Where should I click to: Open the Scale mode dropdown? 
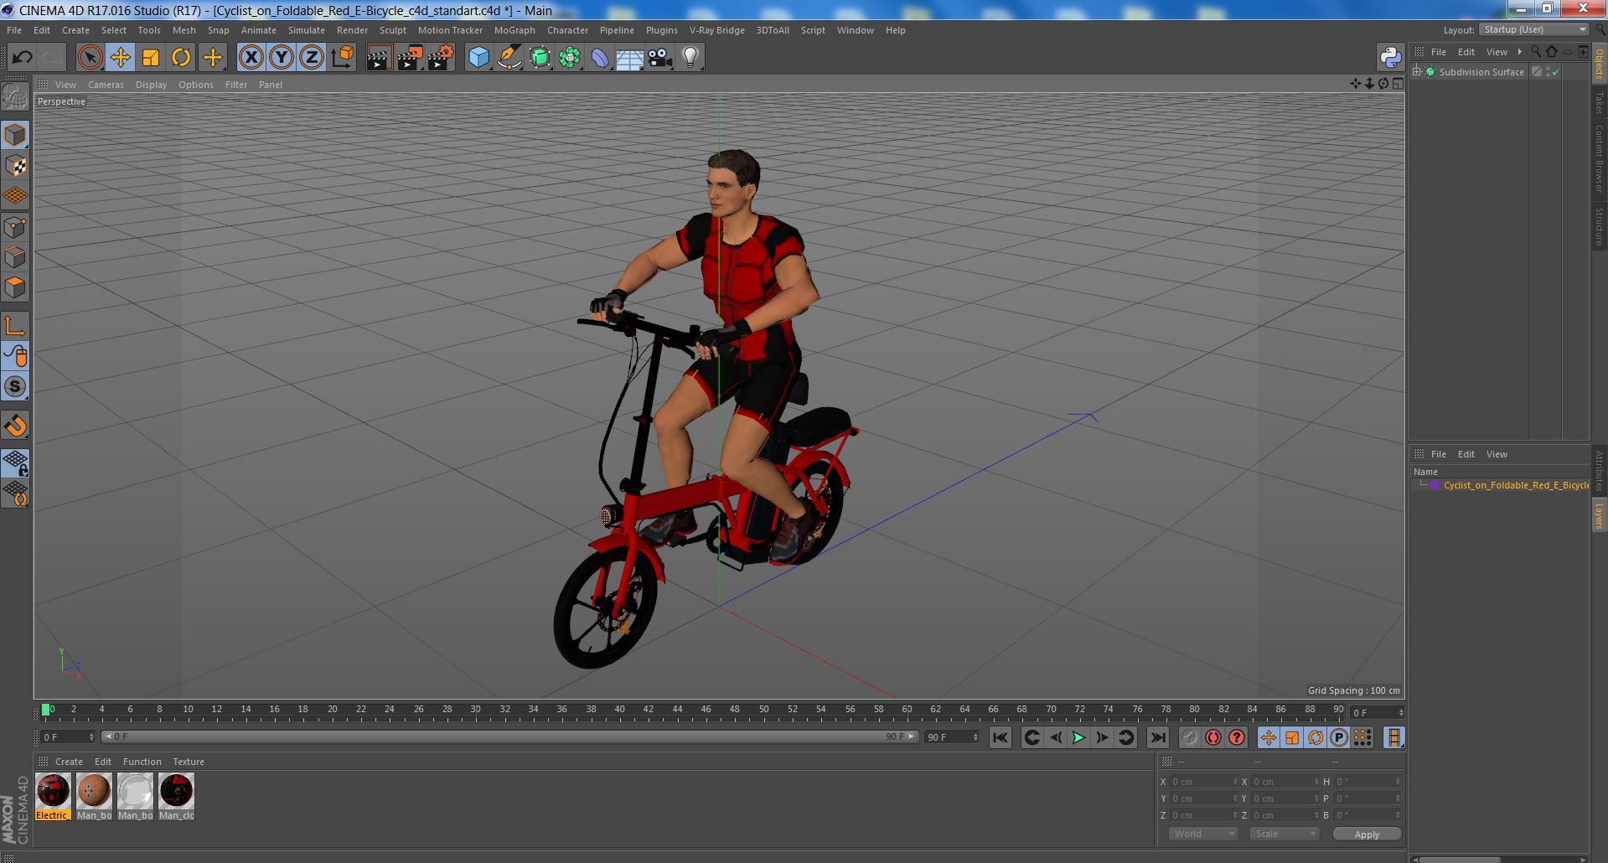pyautogui.click(x=1285, y=834)
